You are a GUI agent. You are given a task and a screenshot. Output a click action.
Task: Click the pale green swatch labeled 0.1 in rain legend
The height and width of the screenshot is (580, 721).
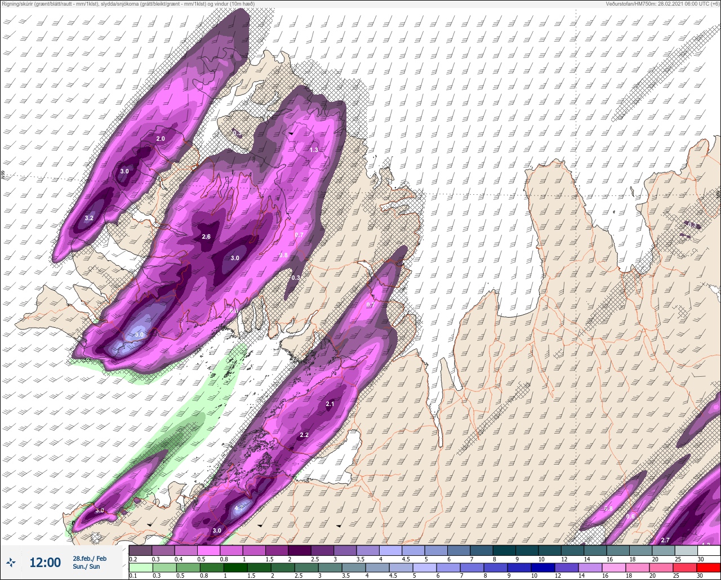[140, 567]
